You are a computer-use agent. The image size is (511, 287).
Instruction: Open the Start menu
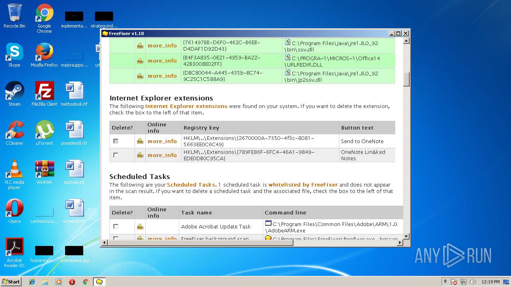pos(11,282)
